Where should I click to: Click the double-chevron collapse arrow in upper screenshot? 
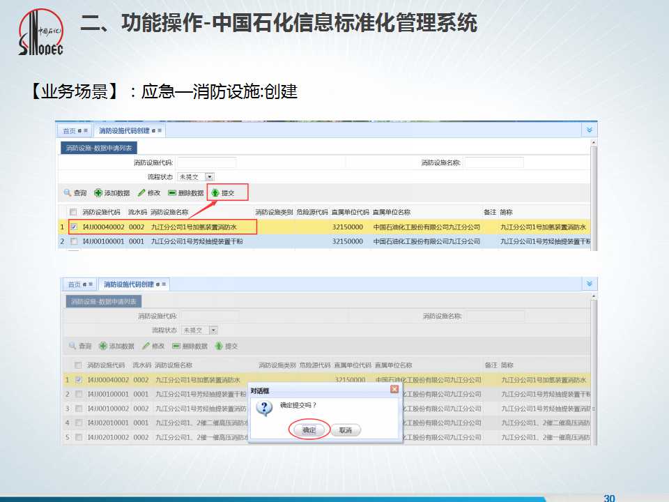coord(590,130)
